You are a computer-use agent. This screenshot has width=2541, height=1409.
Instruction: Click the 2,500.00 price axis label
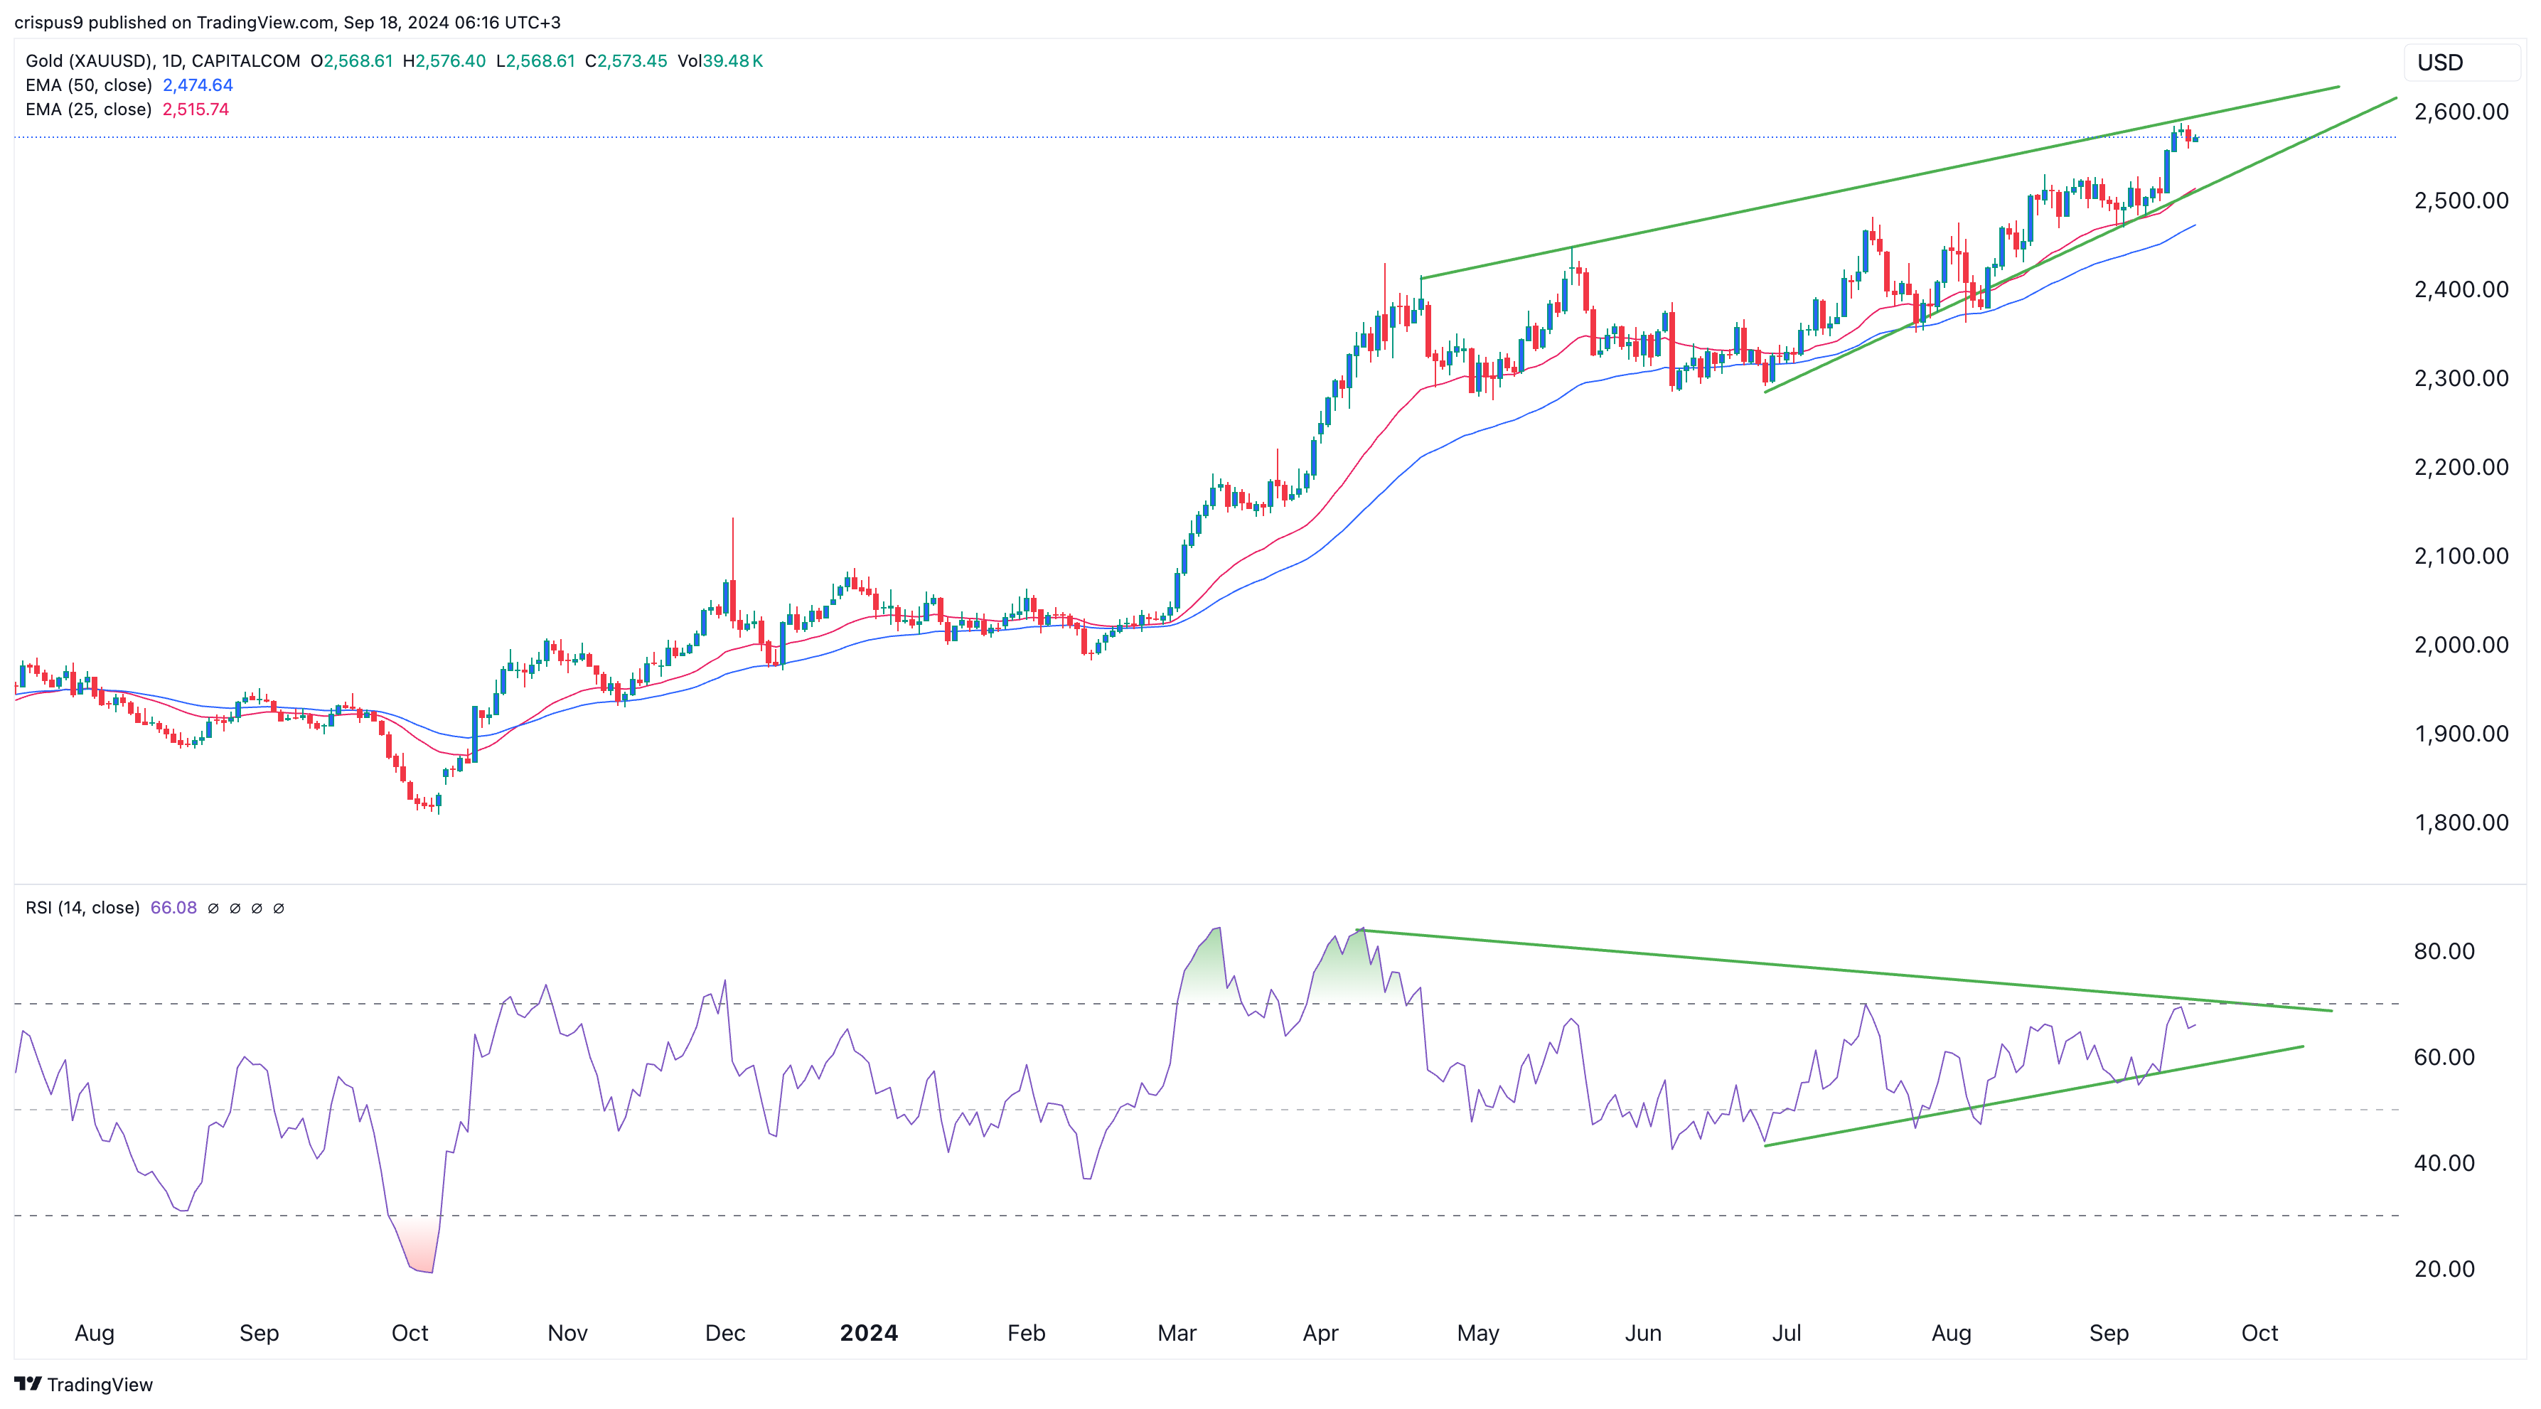(2461, 200)
